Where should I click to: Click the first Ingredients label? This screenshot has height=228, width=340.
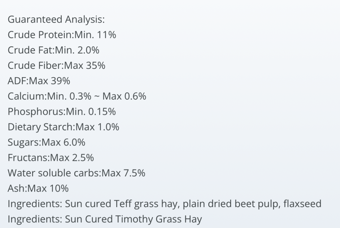click(35, 204)
